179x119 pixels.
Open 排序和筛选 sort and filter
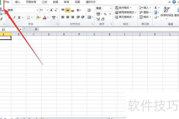(167, 12)
